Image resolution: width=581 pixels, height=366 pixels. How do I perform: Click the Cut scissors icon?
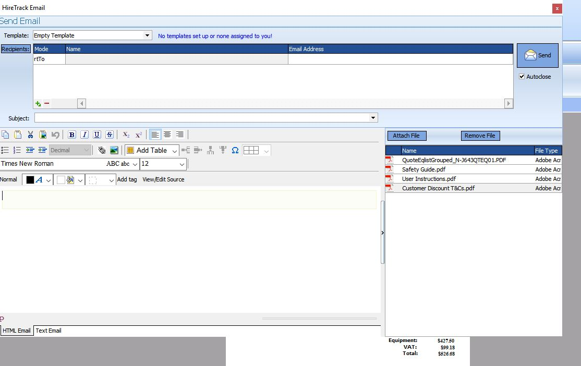point(30,135)
